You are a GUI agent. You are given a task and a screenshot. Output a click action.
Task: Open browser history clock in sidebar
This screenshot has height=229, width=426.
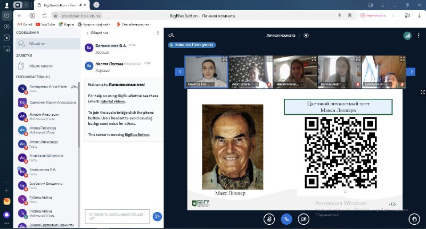tap(6, 15)
